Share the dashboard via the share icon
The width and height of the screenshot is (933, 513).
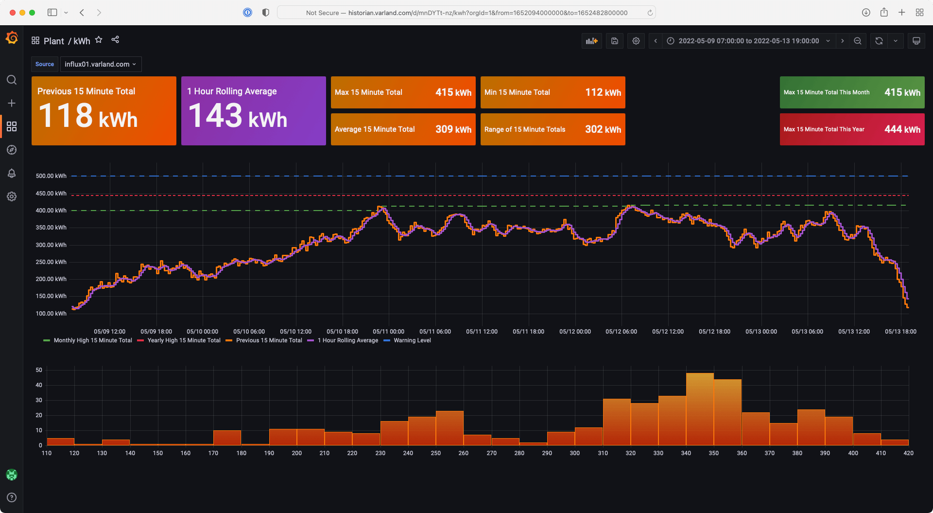[x=115, y=39]
